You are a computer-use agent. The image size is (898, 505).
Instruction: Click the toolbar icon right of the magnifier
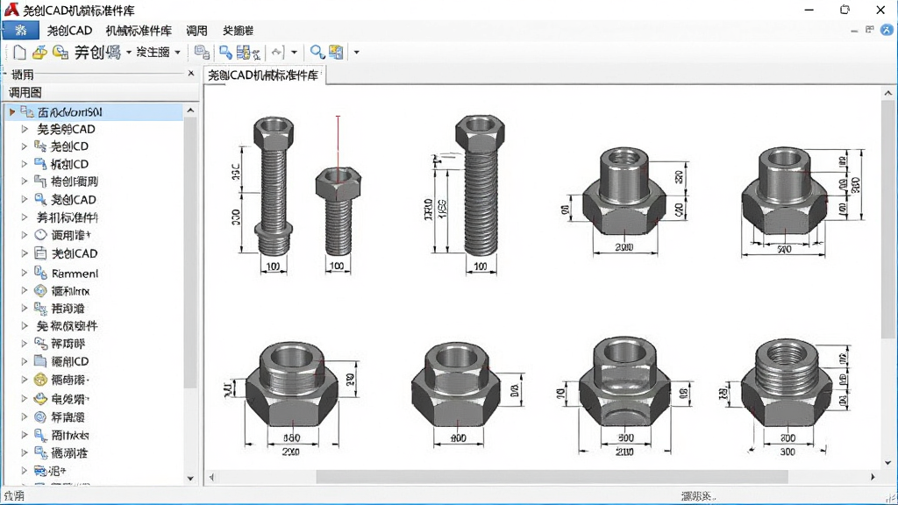tap(336, 53)
